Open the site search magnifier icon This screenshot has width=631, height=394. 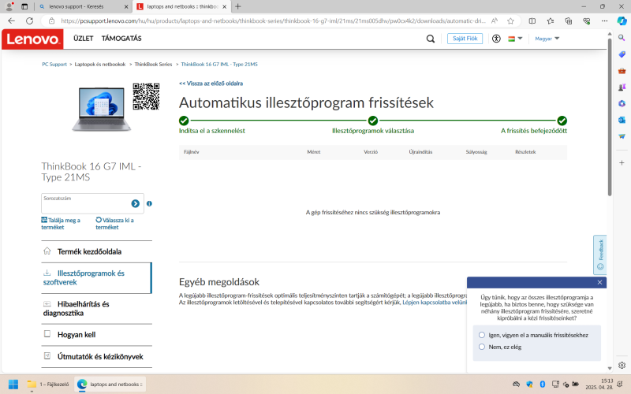[x=430, y=39]
